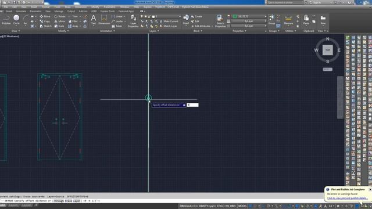372x209 pixels.
Task: Open the object color dropdown
Action: pyautogui.click(x=249, y=16)
